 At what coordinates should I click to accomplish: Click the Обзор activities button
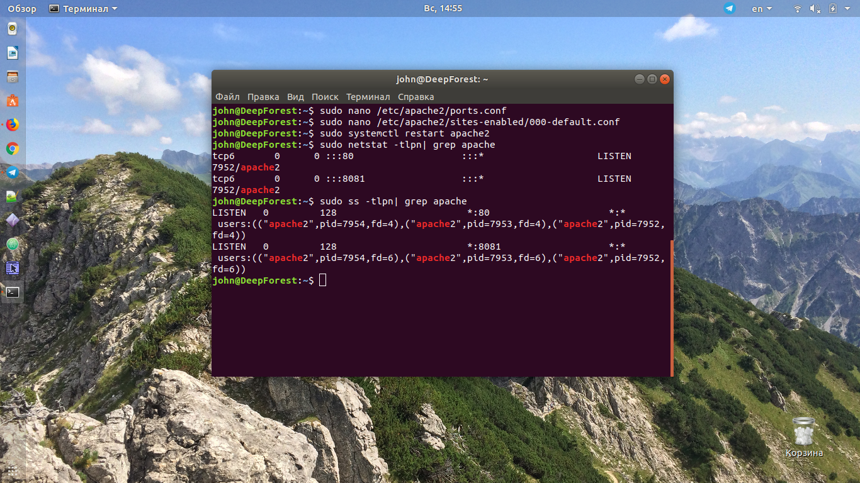(x=22, y=8)
